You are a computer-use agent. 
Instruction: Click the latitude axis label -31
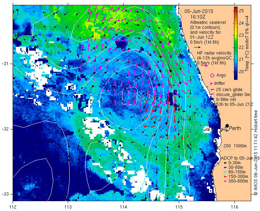tap(5, 64)
